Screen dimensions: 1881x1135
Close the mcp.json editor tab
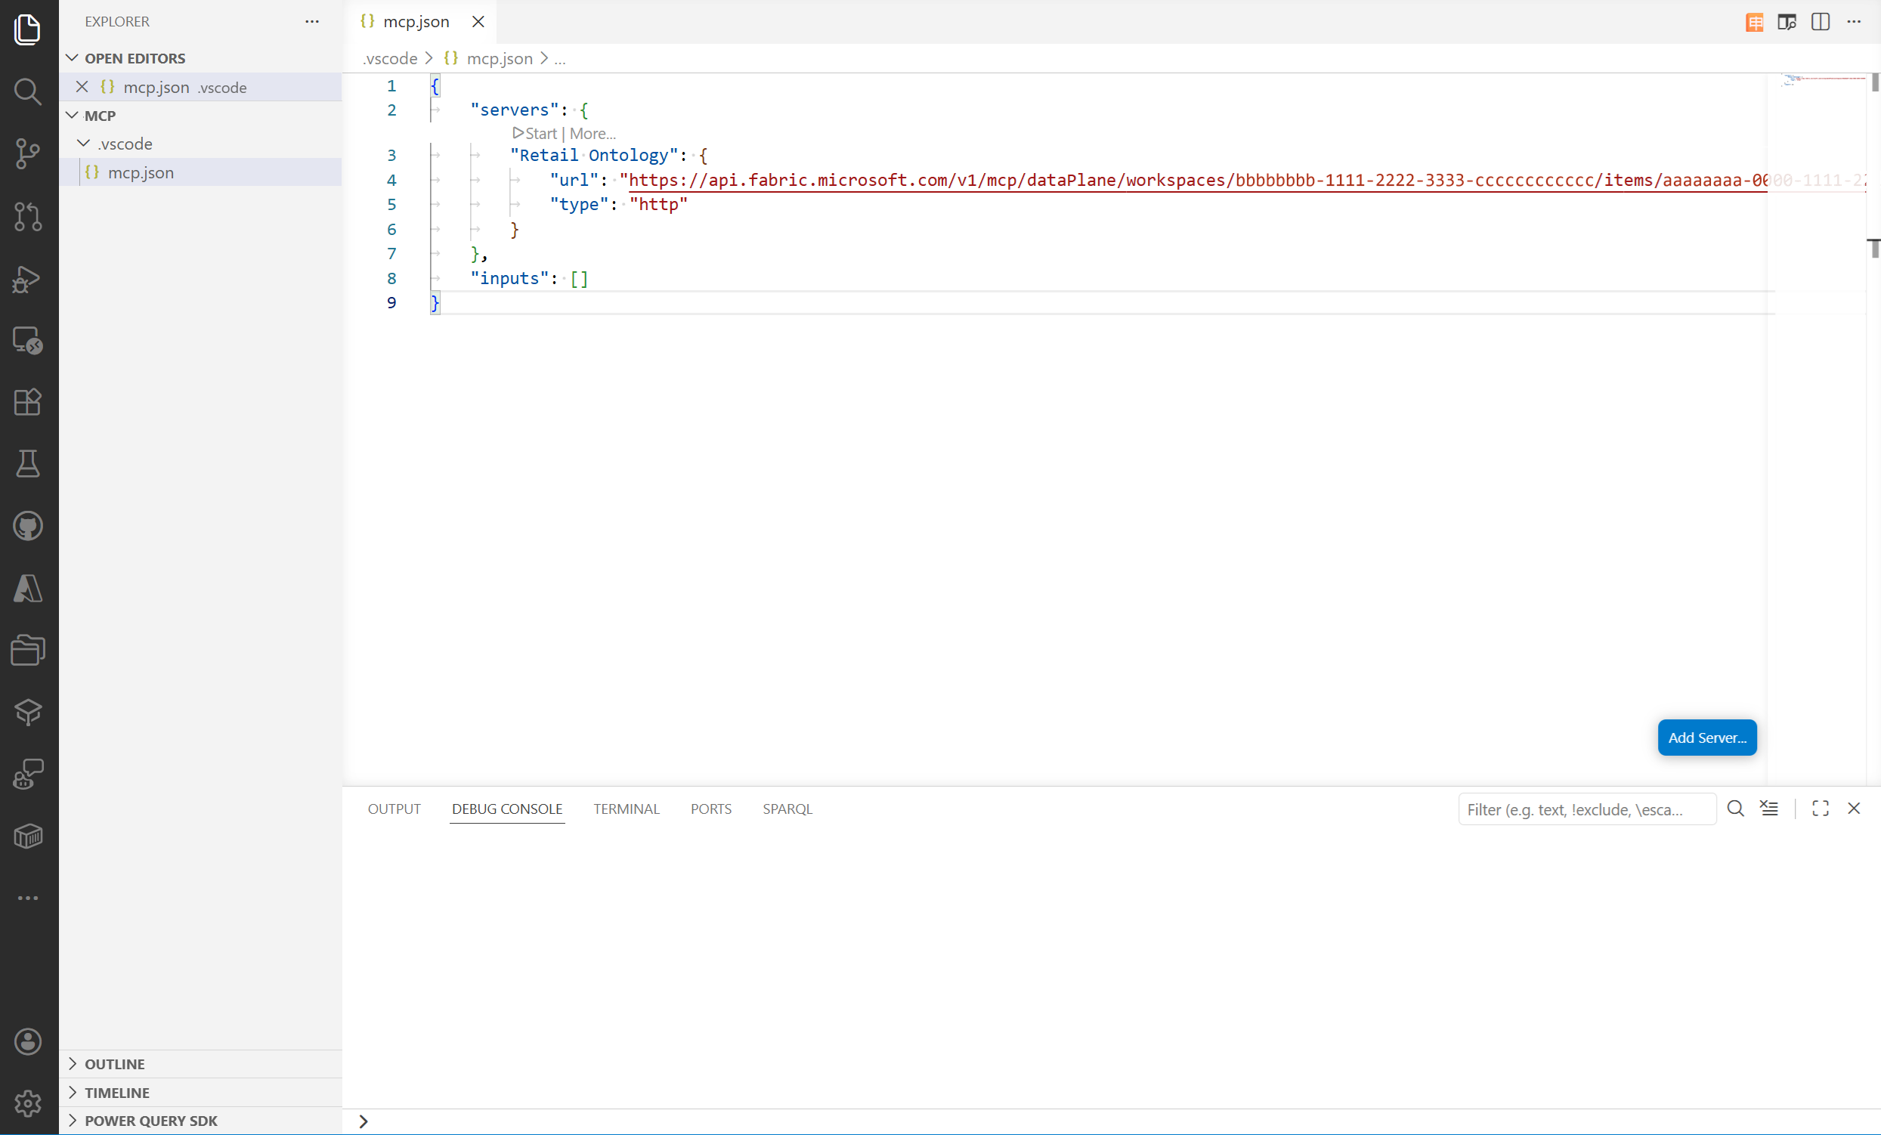(x=478, y=22)
